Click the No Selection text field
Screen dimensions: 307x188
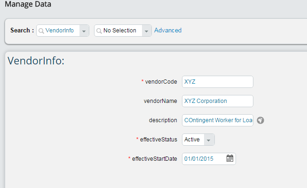click(x=120, y=31)
